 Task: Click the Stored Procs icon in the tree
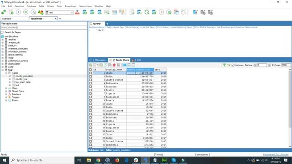(10, 91)
